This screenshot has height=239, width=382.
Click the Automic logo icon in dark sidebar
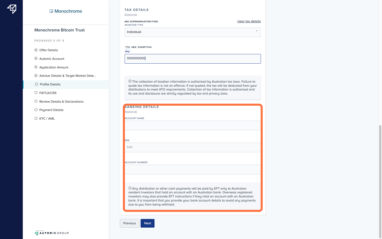tap(12, 9)
